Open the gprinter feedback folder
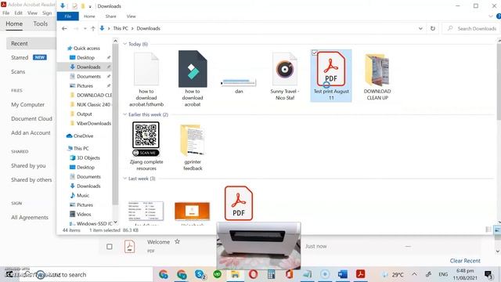 pos(193,147)
